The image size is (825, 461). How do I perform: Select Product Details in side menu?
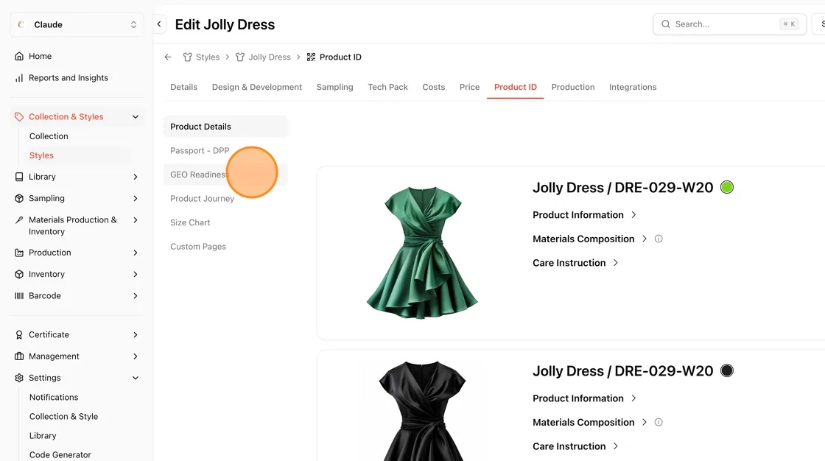coord(225,127)
